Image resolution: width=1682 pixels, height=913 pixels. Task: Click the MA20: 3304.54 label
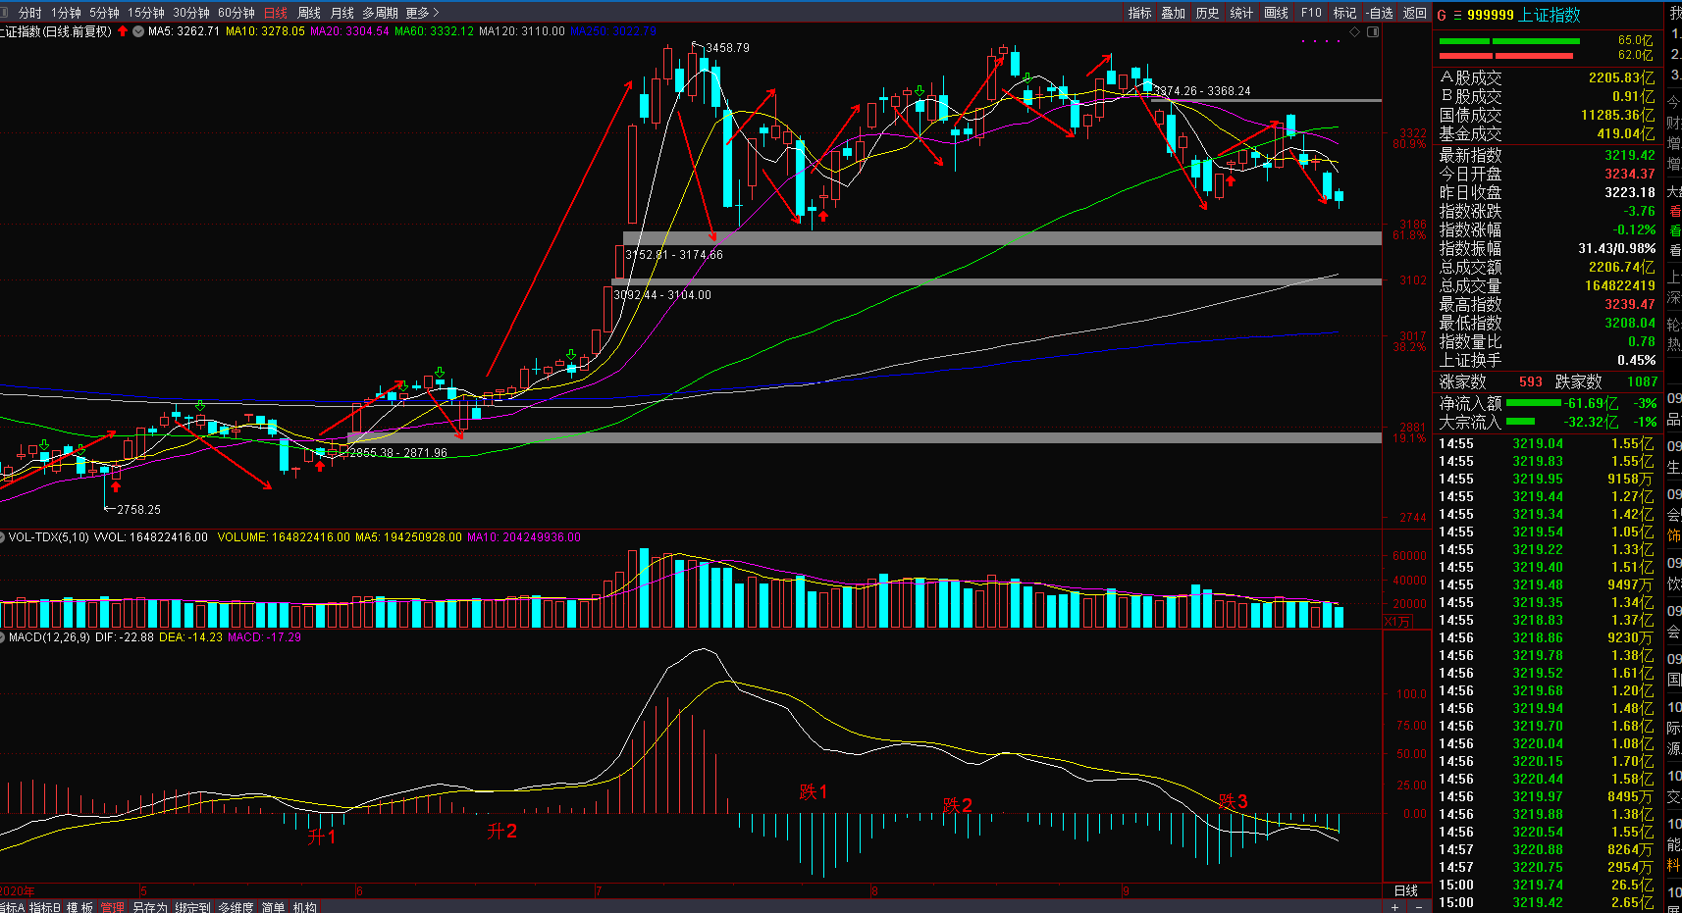pyautogui.click(x=349, y=31)
